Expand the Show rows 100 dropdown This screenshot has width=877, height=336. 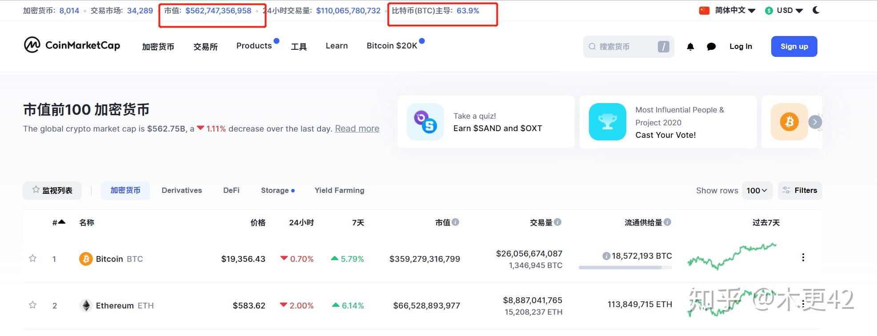coord(757,190)
